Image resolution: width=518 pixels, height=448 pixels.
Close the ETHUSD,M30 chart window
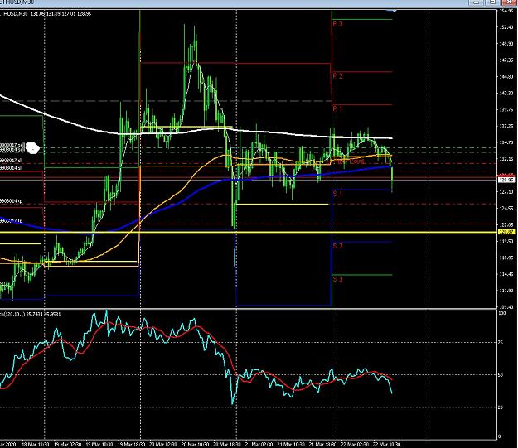click(x=509, y=2)
